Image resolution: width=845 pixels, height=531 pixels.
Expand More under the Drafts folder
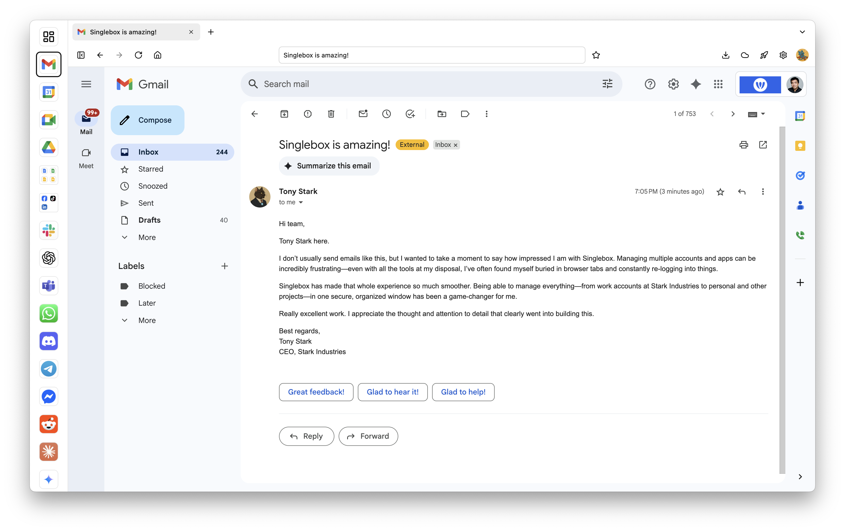[147, 237]
